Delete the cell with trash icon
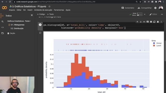Viewport: 166px width, 93px height. point(158,22)
